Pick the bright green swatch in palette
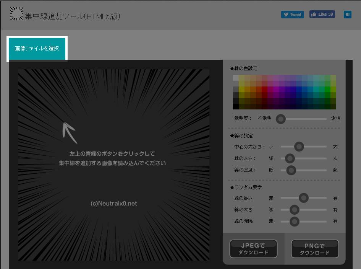This screenshot has height=269, width=361. [327, 89]
